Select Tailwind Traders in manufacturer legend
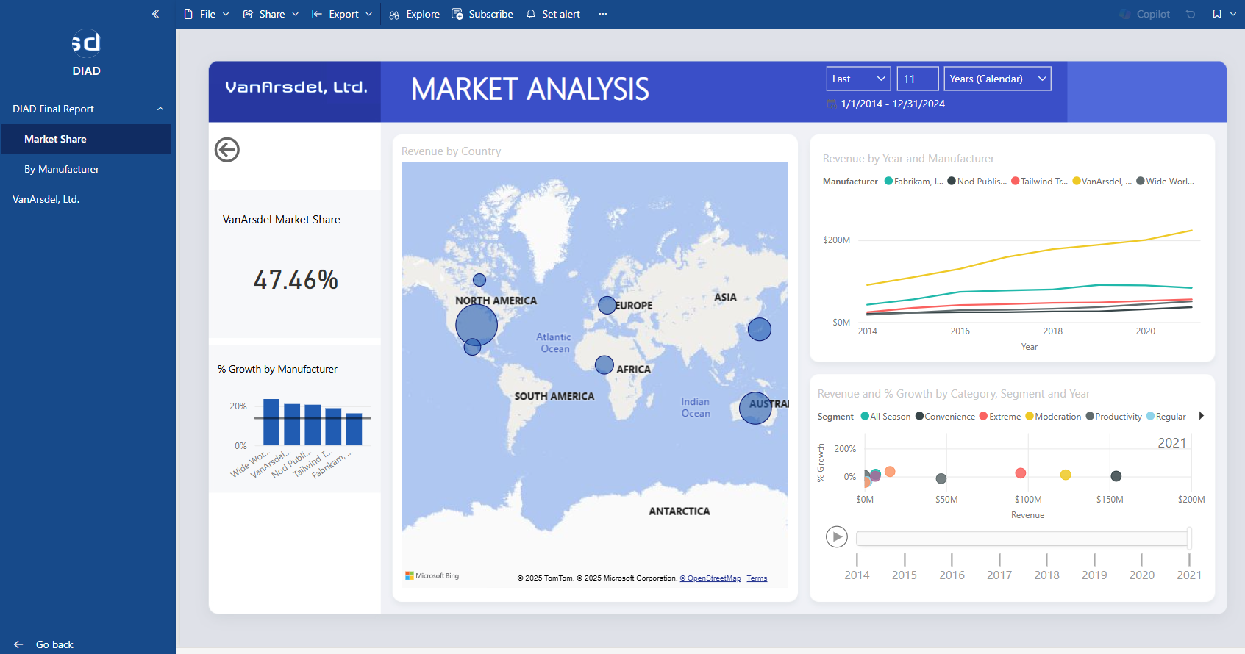The image size is (1245, 654). pos(1040,182)
